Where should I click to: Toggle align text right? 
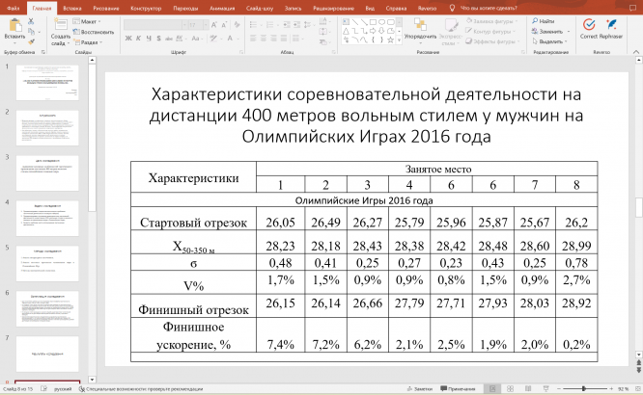273,39
